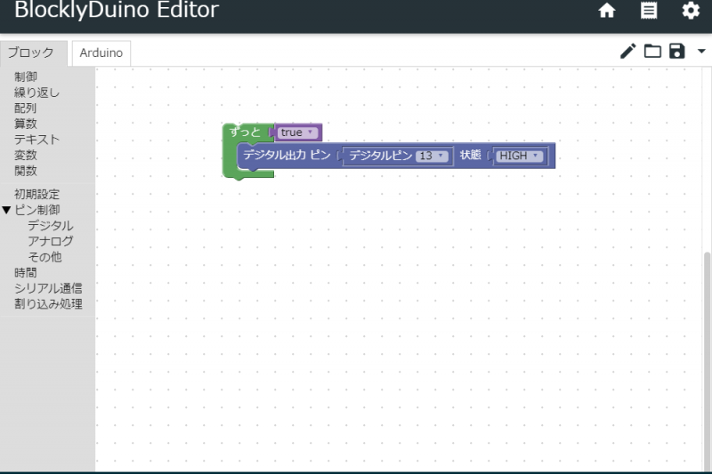This screenshot has width=712, height=474.
Task: Open the true value dropdown on block
Action: click(x=297, y=133)
